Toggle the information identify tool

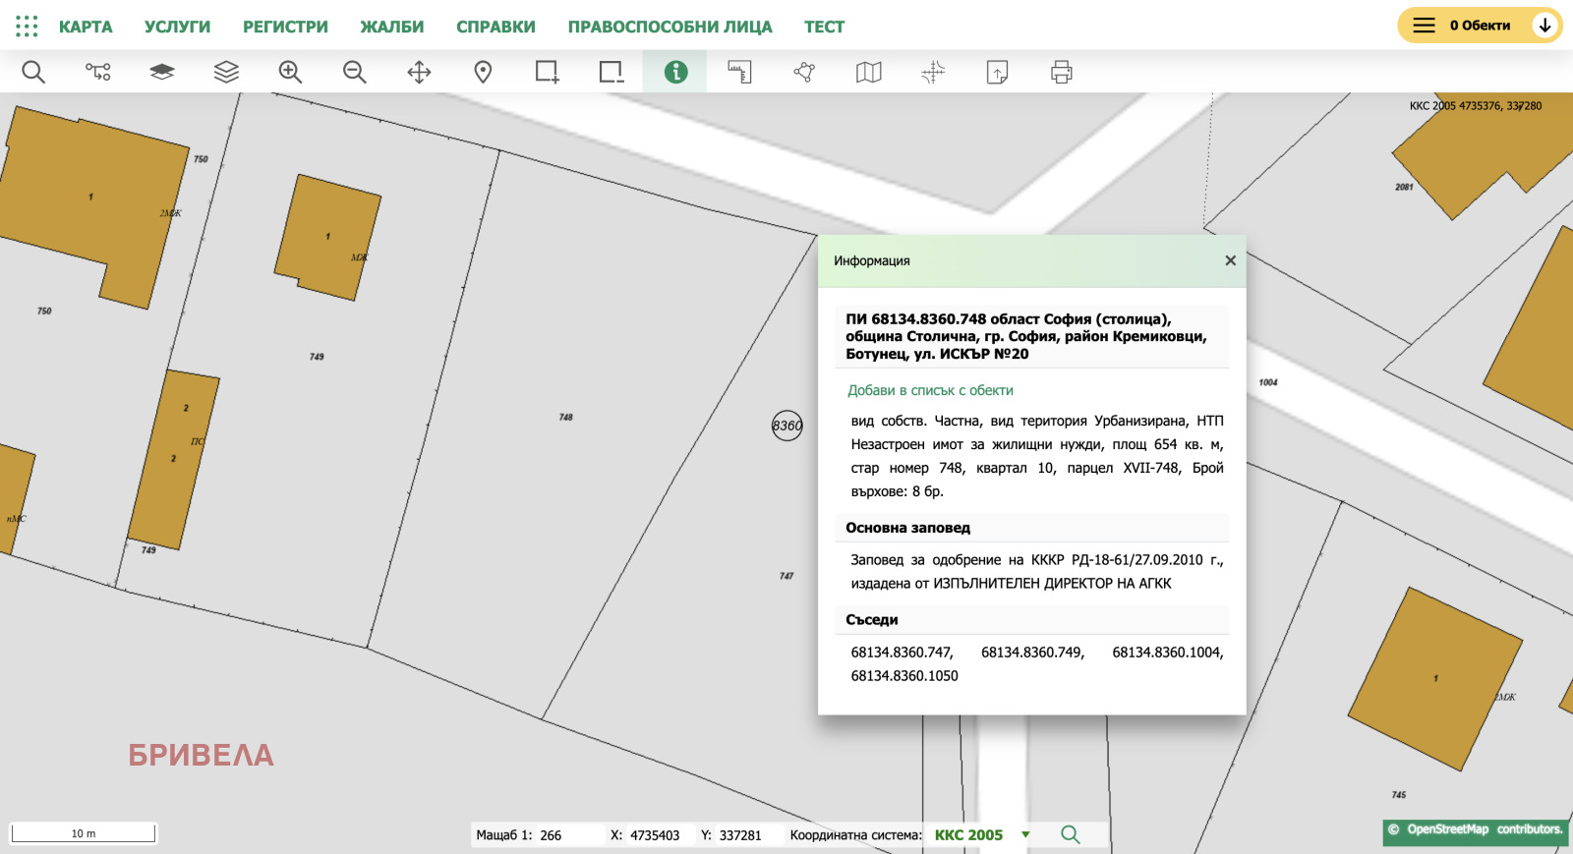[x=675, y=72]
